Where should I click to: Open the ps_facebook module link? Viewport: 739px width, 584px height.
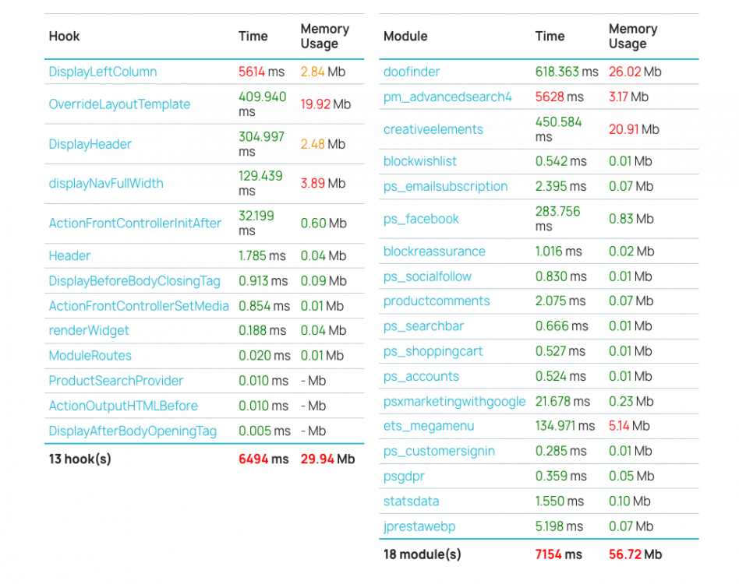pyautogui.click(x=421, y=219)
